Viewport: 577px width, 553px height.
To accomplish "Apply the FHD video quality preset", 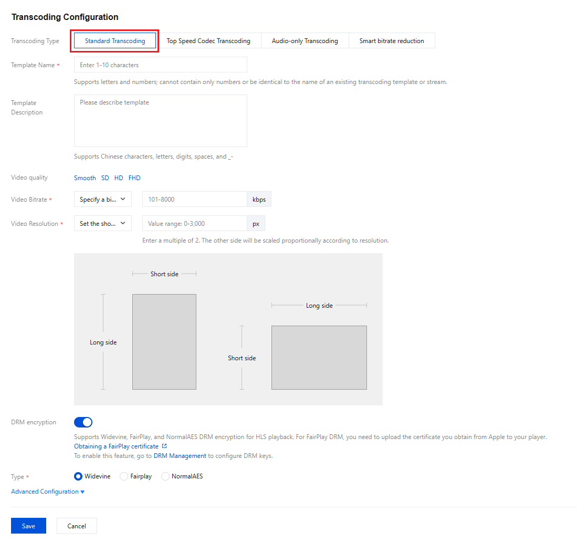I will pyautogui.click(x=134, y=178).
